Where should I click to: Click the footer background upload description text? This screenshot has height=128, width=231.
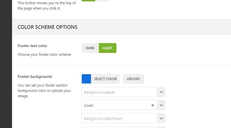tap(45, 91)
